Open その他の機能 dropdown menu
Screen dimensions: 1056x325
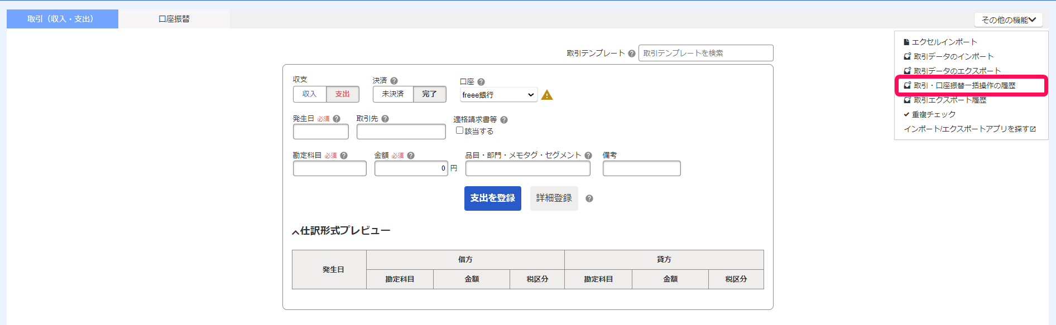tap(1009, 20)
